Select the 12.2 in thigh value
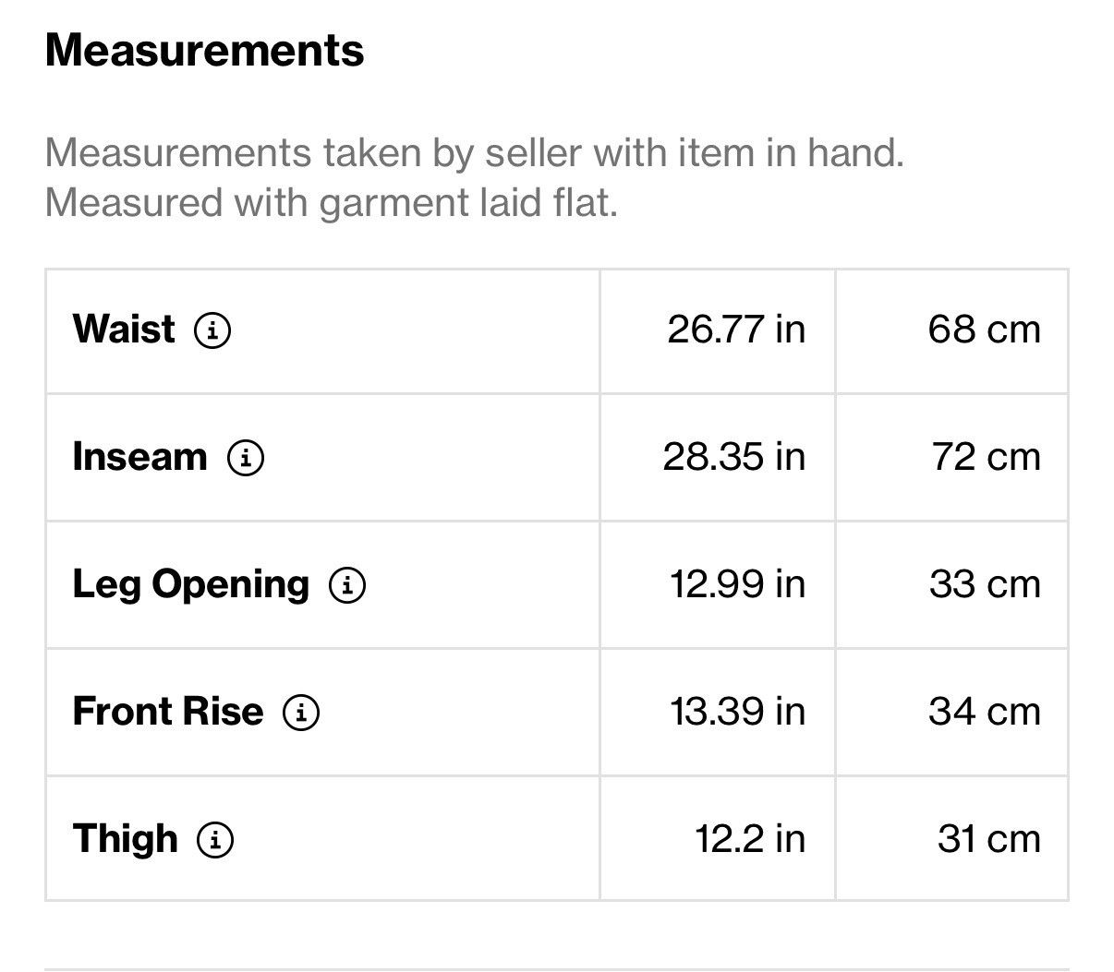The height and width of the screenshot is (972, 1114). tap(750, 839)
